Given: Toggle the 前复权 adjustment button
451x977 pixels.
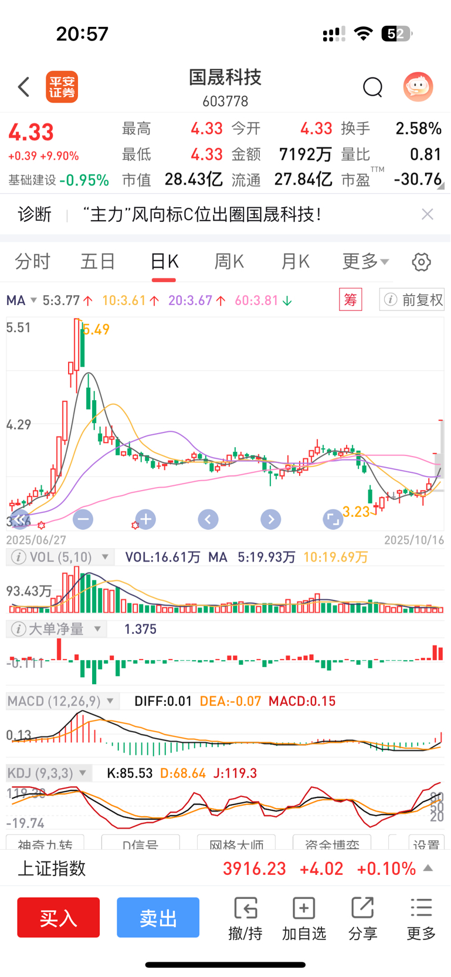Looking at the screenshot, I should [x=412, y=300].
